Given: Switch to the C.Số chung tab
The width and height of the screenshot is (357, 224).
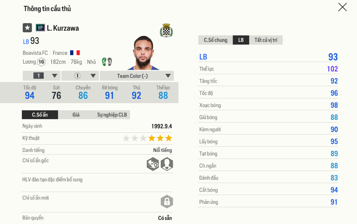Looking at the screenshot, I should tap(215, 40).
